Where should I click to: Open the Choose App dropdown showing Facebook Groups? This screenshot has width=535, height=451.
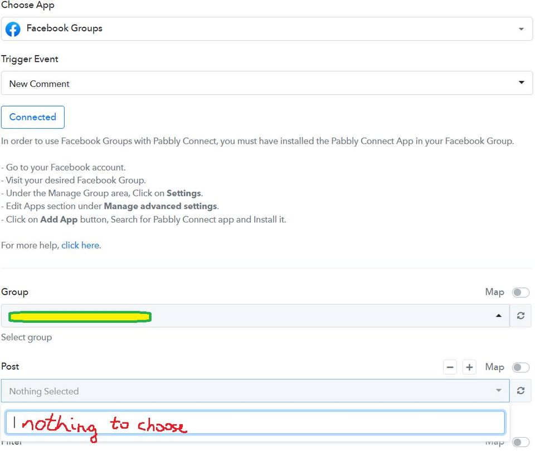(x=266, y=28)
